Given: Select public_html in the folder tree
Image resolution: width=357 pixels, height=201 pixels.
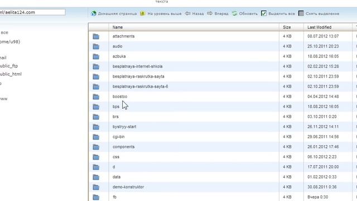Looking at the screenshot, I should [11, 74].
